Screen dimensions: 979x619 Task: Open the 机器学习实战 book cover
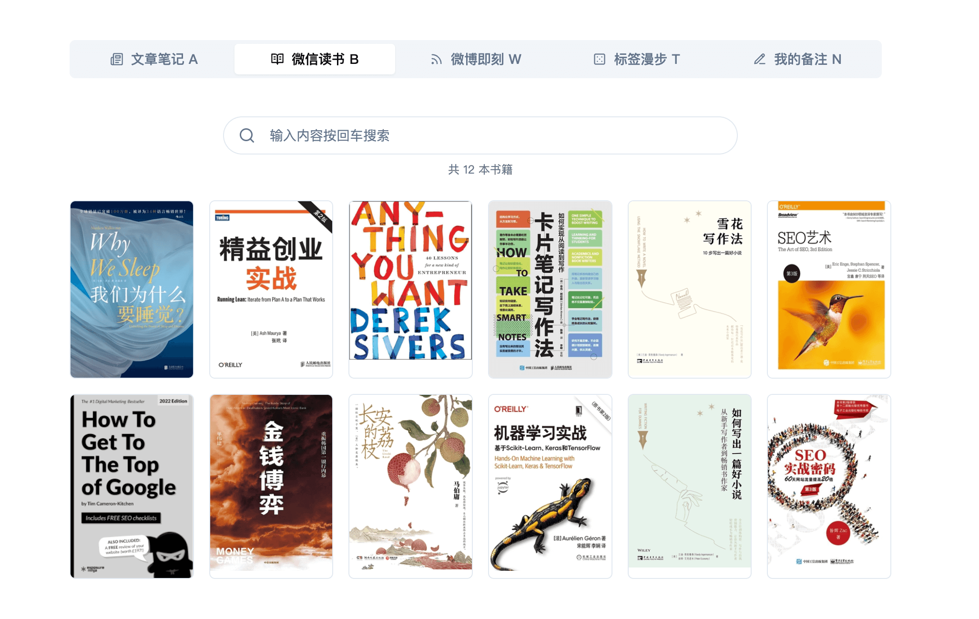click(550, 486)
